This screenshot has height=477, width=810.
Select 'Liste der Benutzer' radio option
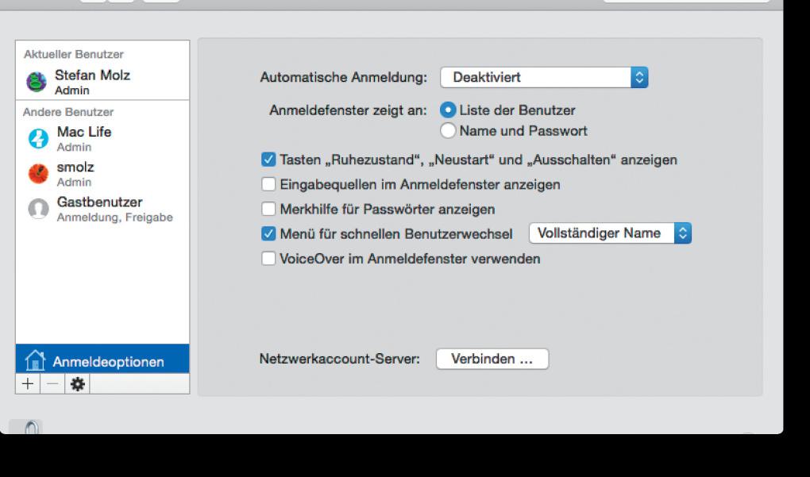pos(448,110)
